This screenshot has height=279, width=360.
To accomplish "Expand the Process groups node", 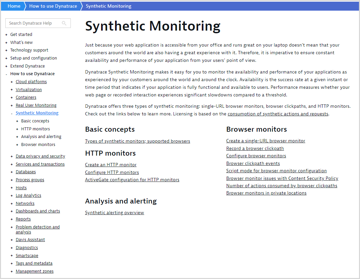I will click(x=12, y=180).
